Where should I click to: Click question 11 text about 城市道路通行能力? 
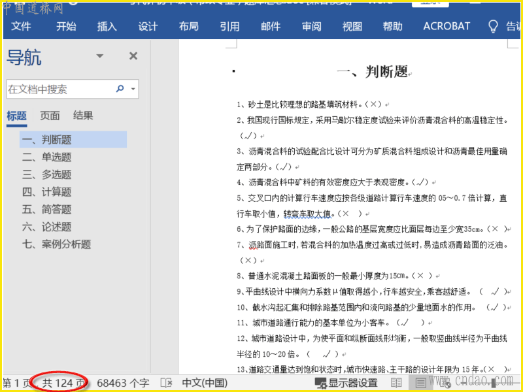pos(331,323)
